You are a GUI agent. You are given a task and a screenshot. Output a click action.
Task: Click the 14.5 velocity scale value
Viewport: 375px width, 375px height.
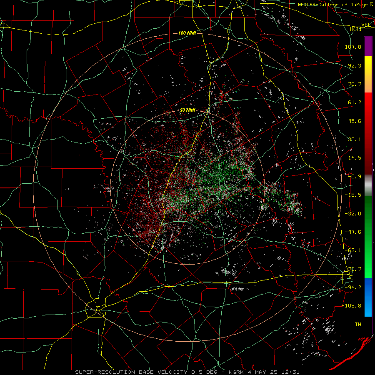click(355, 158)
